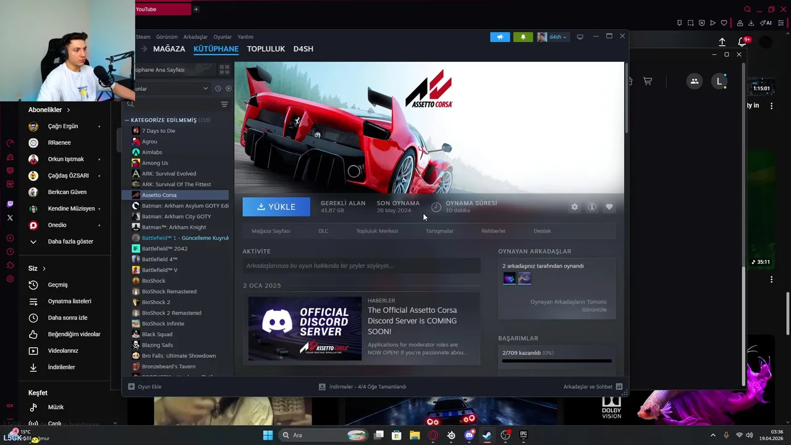Collapse the KATEGORİZE EDİLMEMİŞ section
Image resolution: width=791 pixels, height=445 pixels.
[127, 120]
